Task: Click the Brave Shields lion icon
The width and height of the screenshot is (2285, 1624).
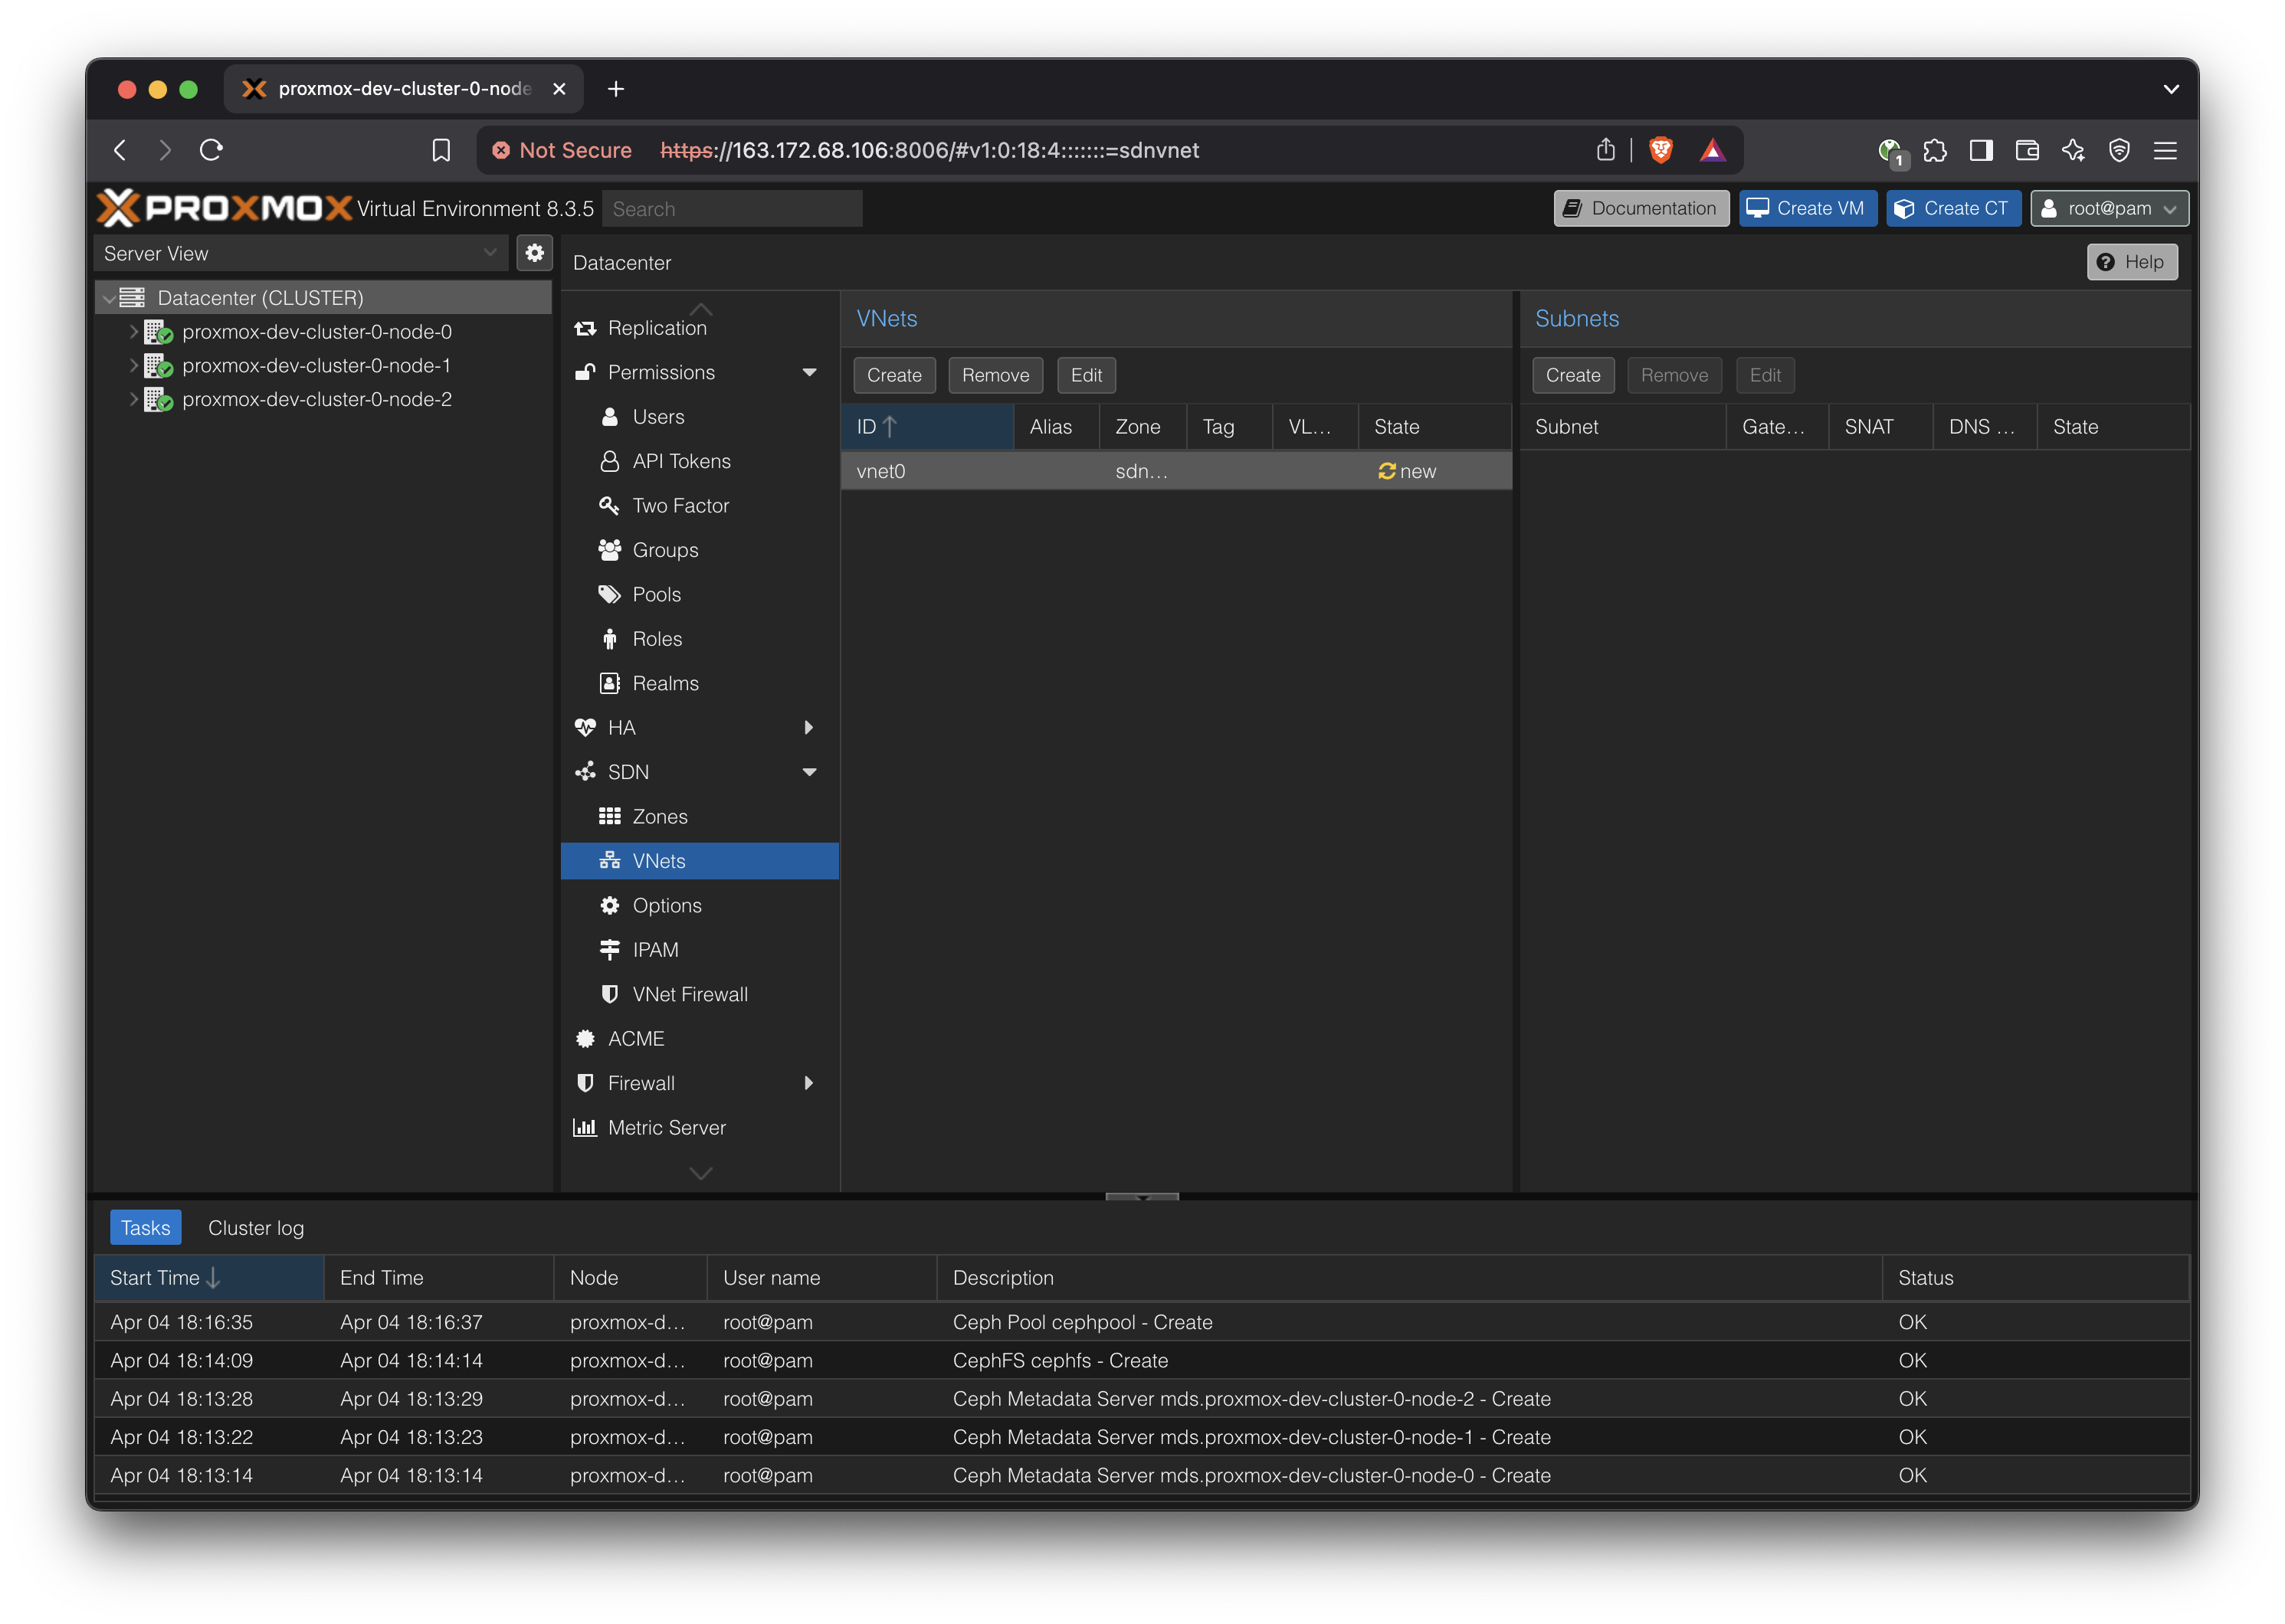Action: [x=1661, y=150]
